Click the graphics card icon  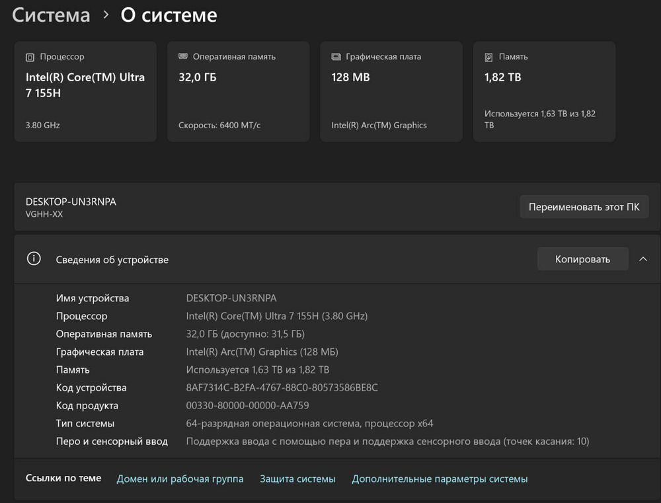tap(336, 56)
